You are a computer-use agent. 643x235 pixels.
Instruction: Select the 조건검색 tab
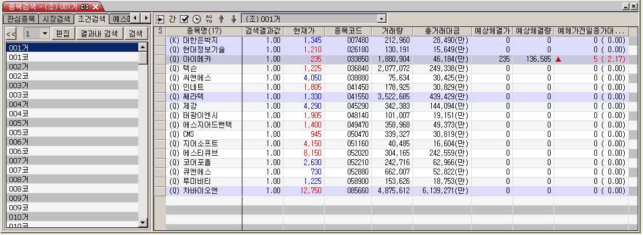92,19
